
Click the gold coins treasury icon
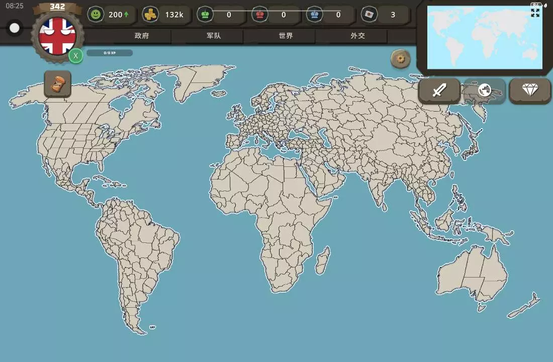click(150, 15)
